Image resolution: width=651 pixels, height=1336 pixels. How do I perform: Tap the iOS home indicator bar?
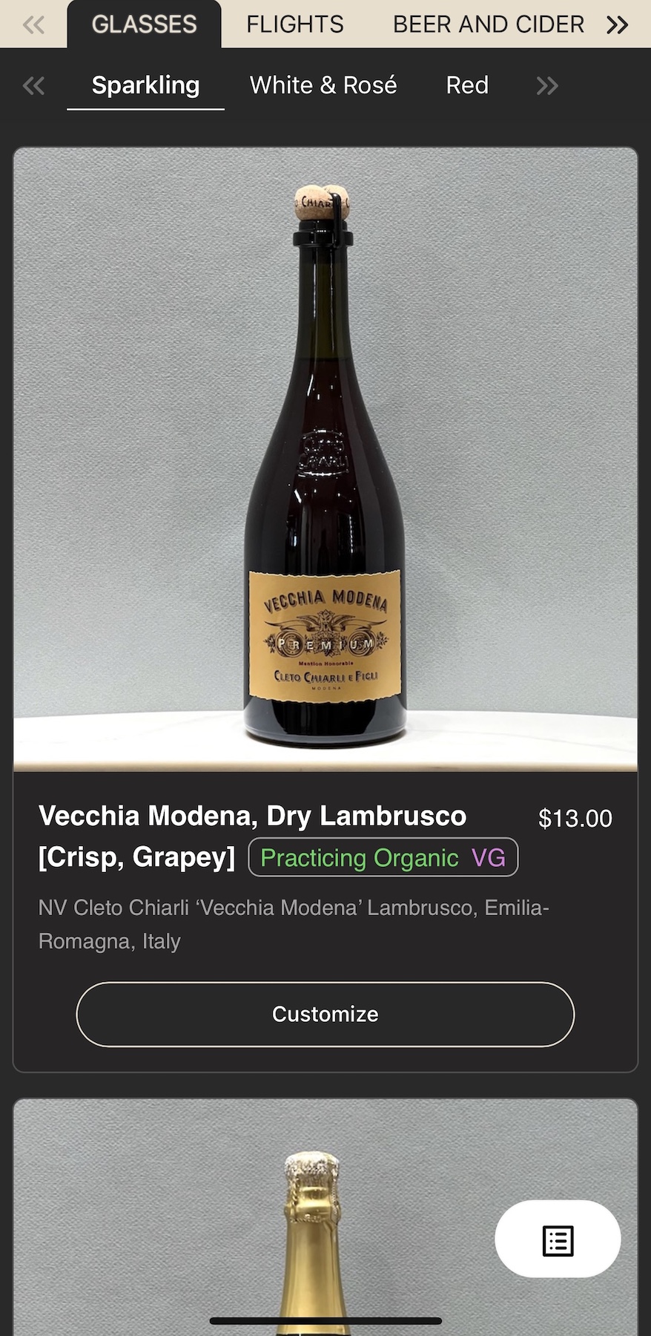(x=325, y=1321)
